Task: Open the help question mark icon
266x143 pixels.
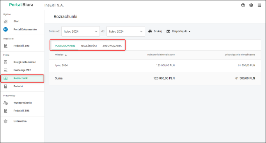Action: click(243, 5)
